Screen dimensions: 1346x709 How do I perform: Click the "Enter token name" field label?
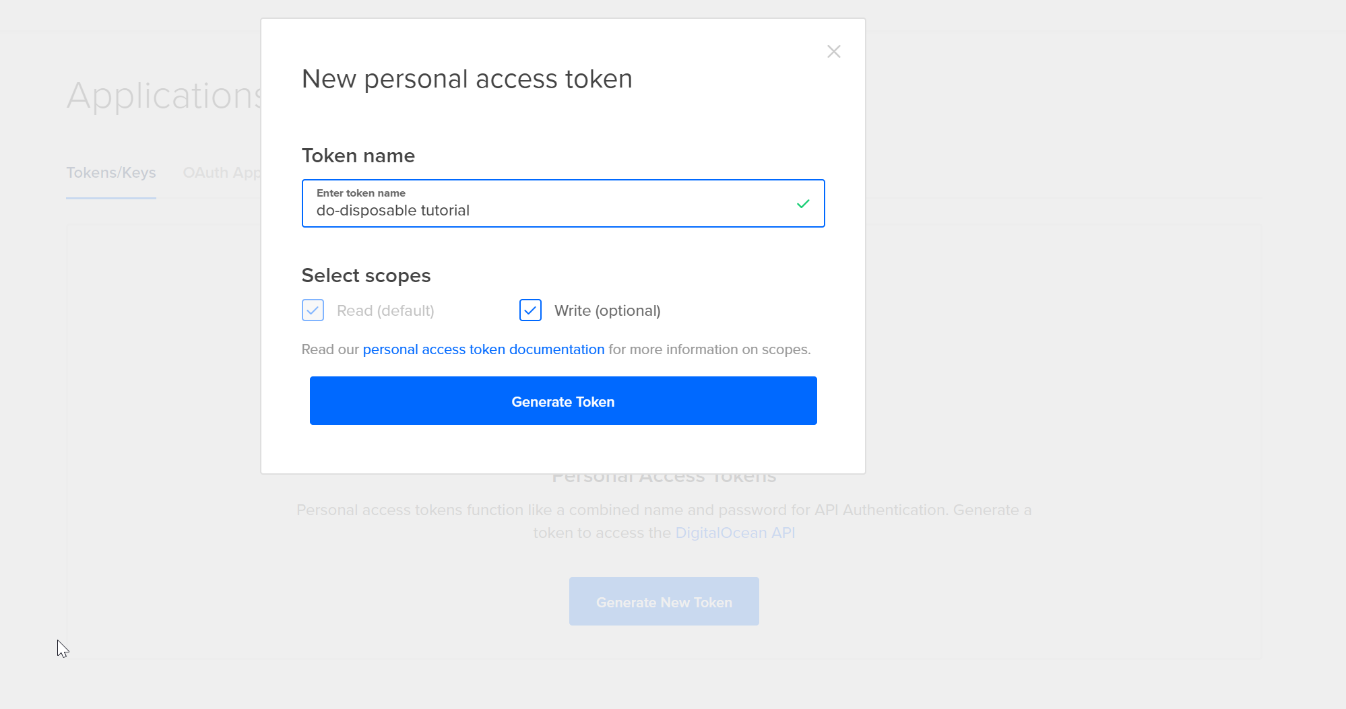[361, 193]
